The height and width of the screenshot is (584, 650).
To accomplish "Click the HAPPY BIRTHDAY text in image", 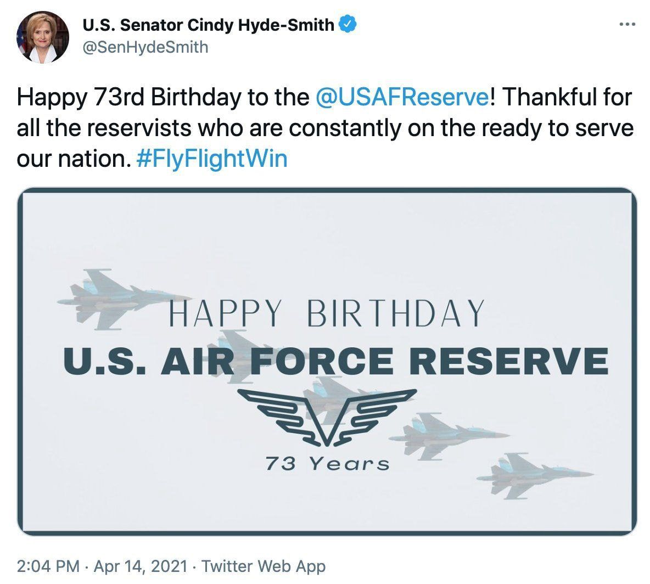I will 326,313.
